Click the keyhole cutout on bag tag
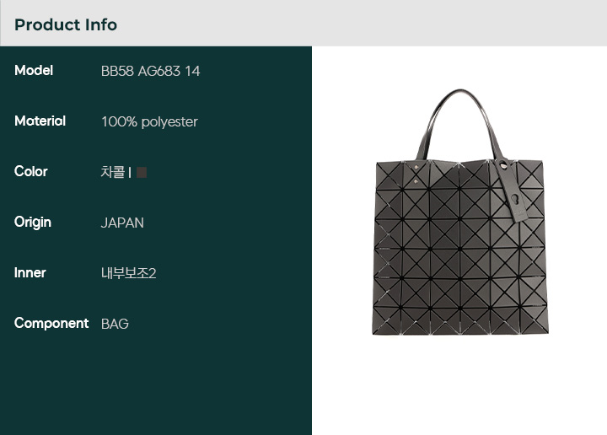This screenshot has height=435, width=607. 515,200
